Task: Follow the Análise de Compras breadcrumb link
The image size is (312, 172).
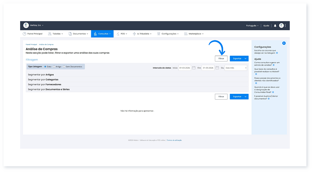Action: pos(46,44)
